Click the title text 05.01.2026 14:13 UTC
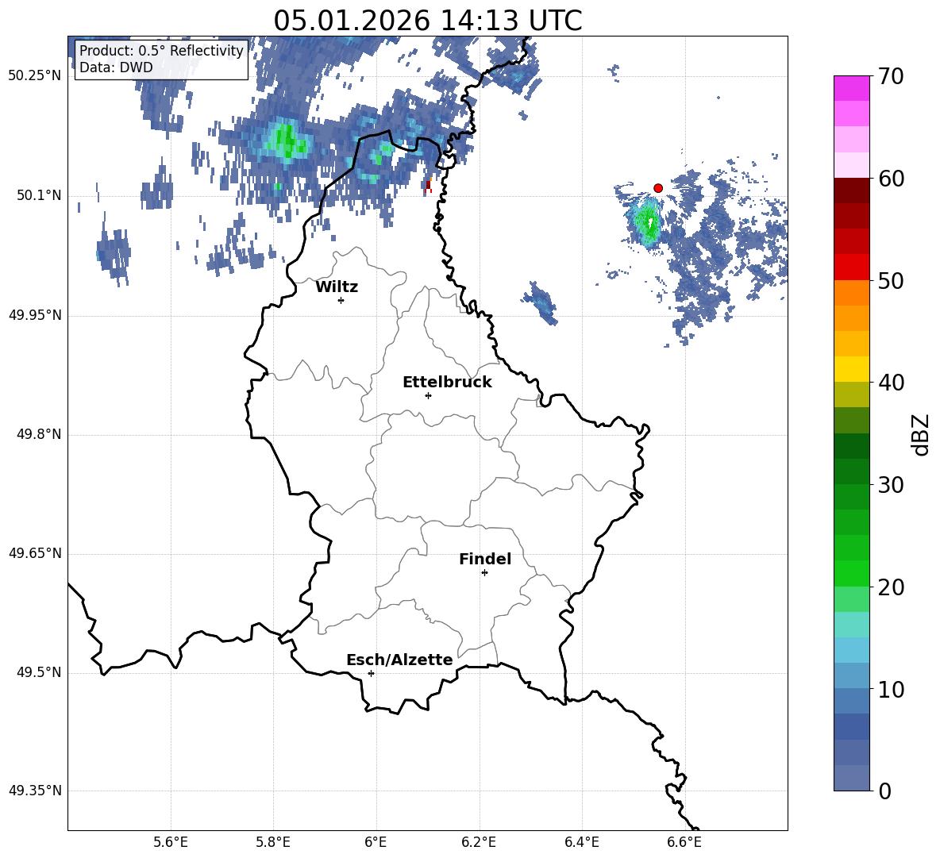This screenshot has width=940, height=858. [x=428, y=21]
